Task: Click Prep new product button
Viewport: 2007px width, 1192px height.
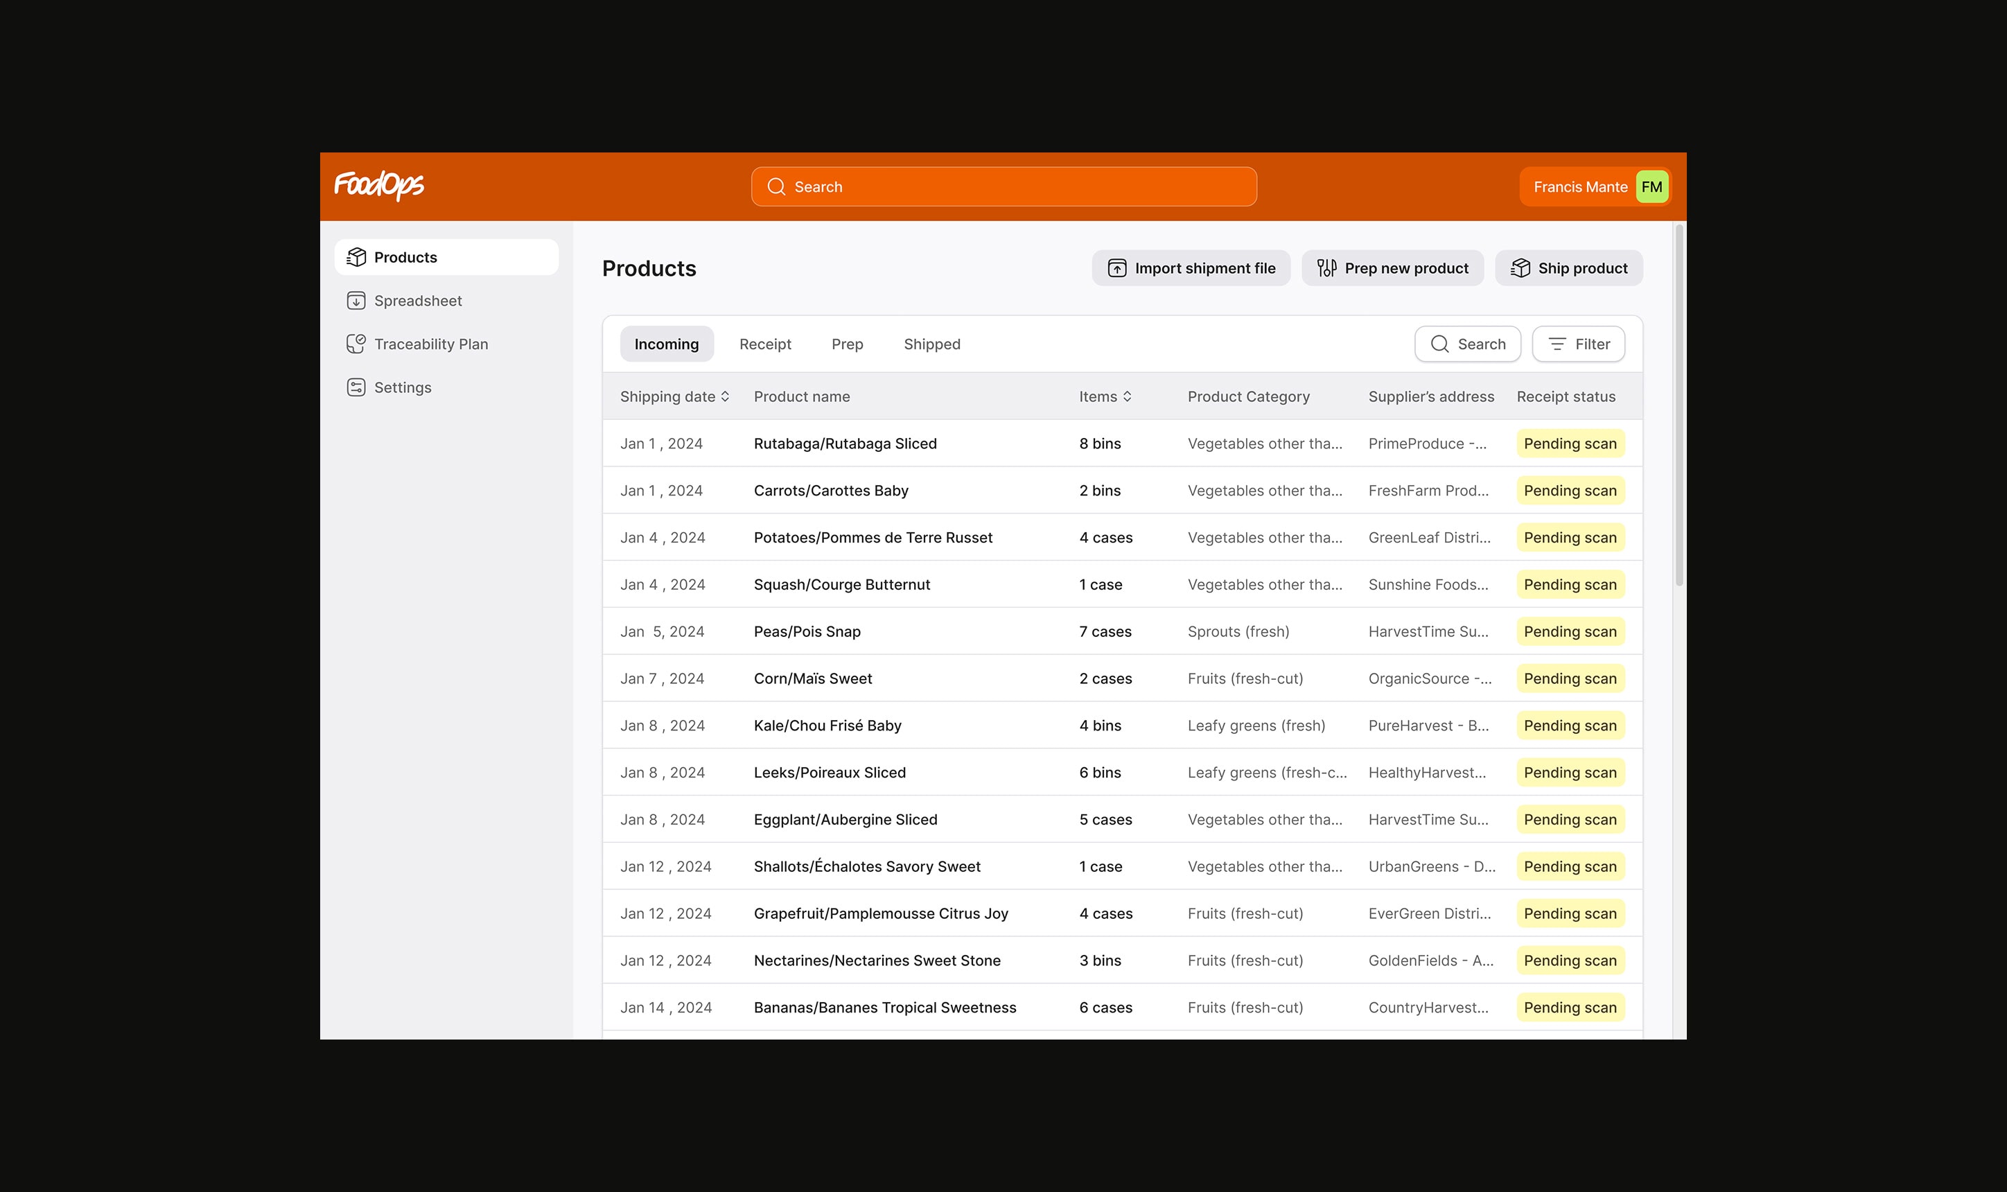Action: click(x=1392, y=268)
